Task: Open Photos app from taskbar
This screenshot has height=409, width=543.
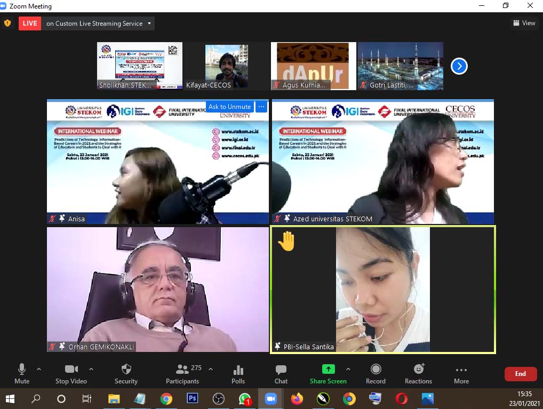Action: pos(428,399)
